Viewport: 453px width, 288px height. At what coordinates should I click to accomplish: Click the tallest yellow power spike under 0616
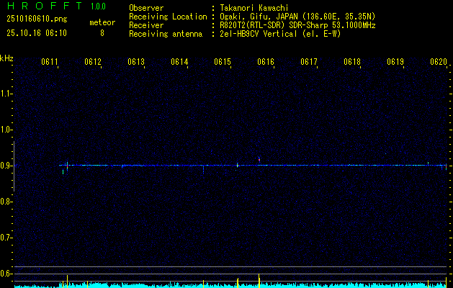259,281
